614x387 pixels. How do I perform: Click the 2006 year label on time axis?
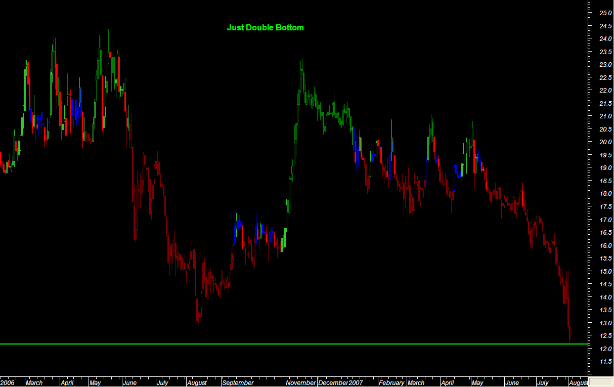(7, 383)
